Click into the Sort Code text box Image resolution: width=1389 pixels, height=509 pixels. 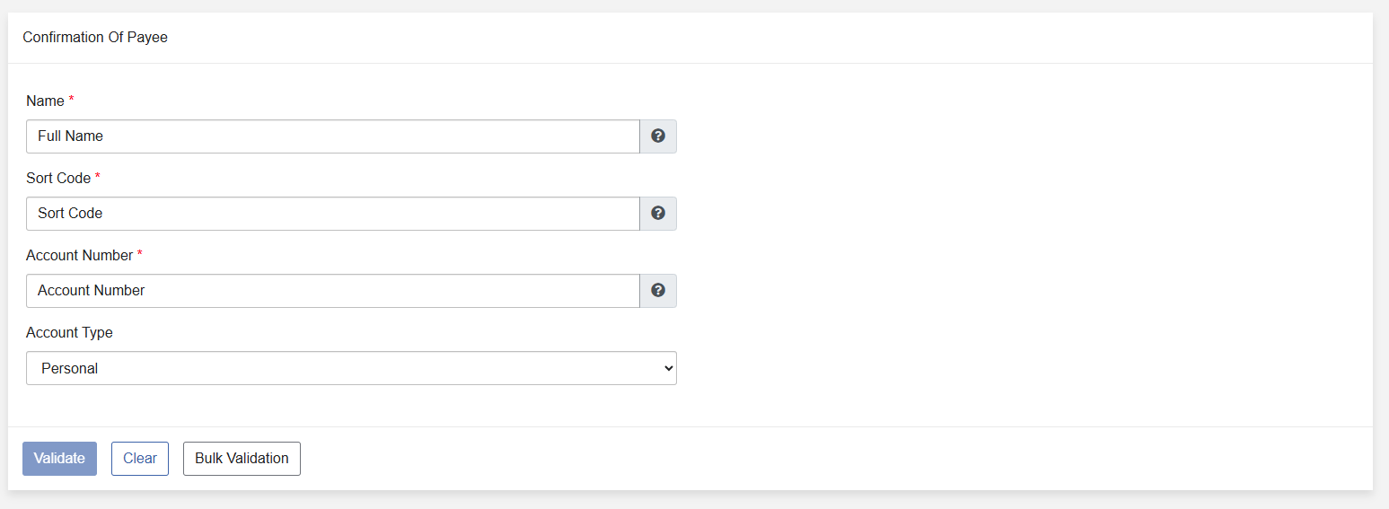pos(333,214)
